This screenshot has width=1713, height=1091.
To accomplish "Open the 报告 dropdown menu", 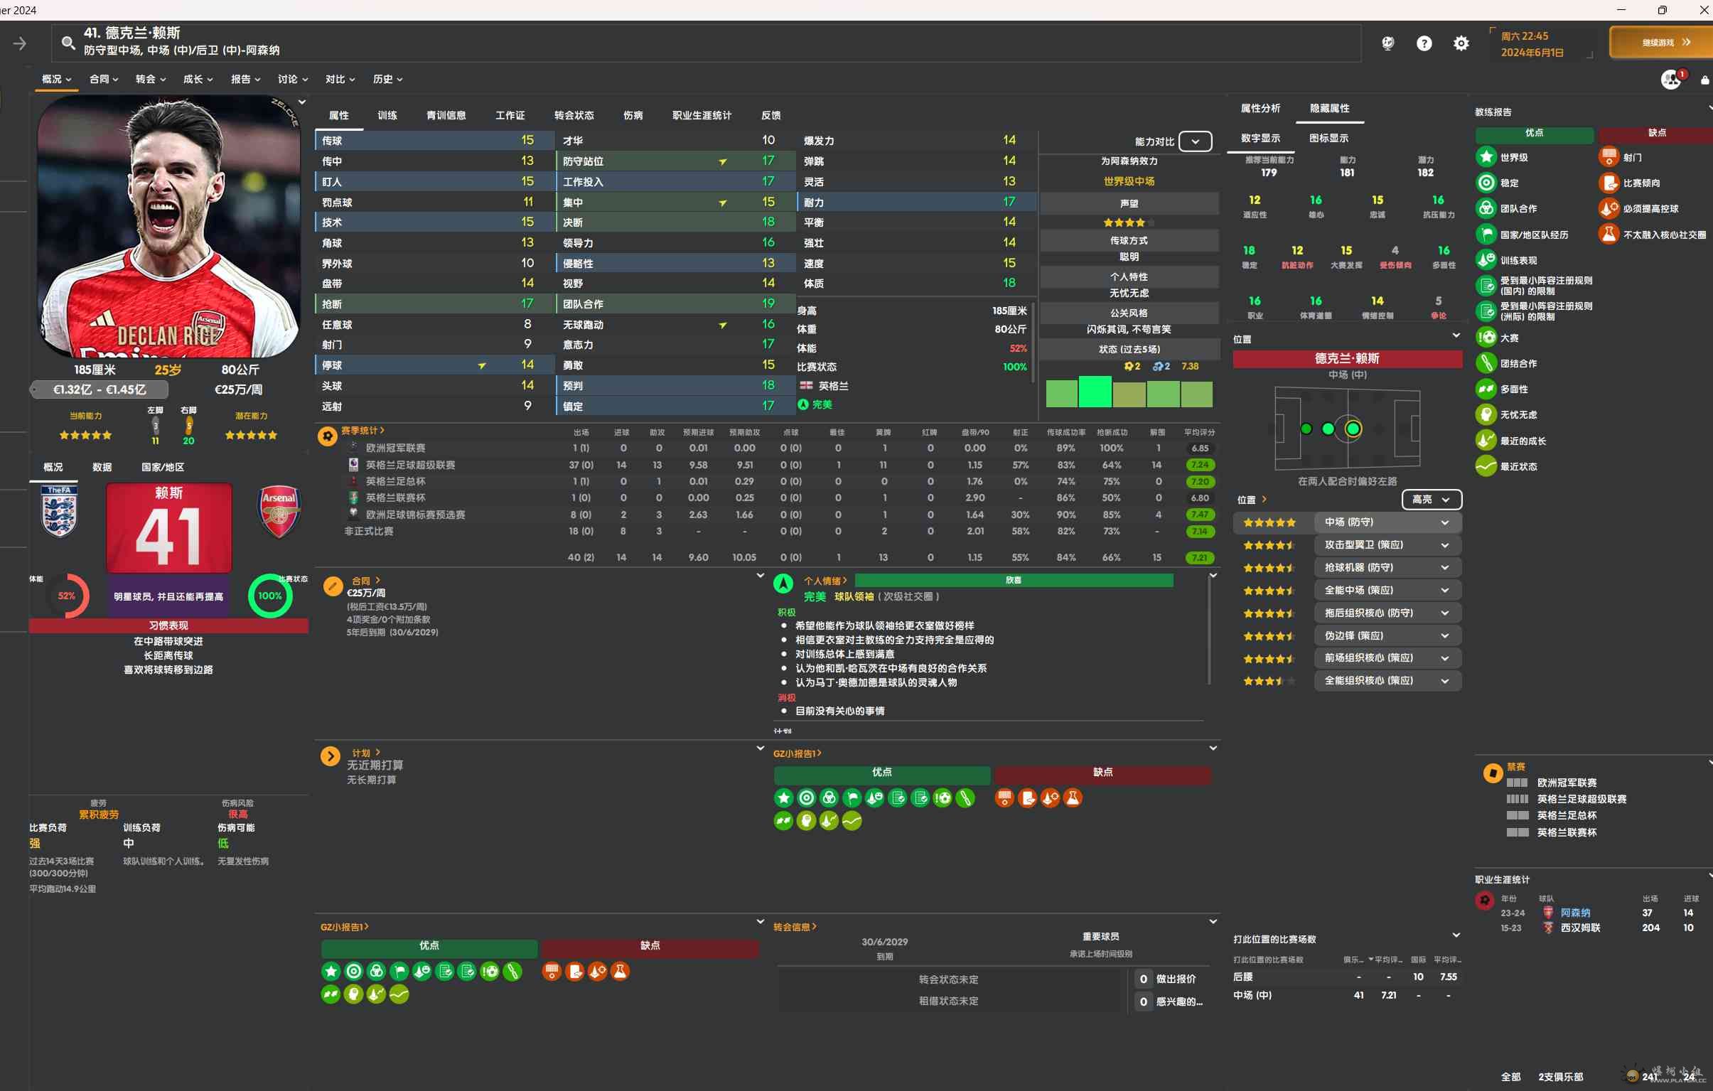I will pos(245,79).
